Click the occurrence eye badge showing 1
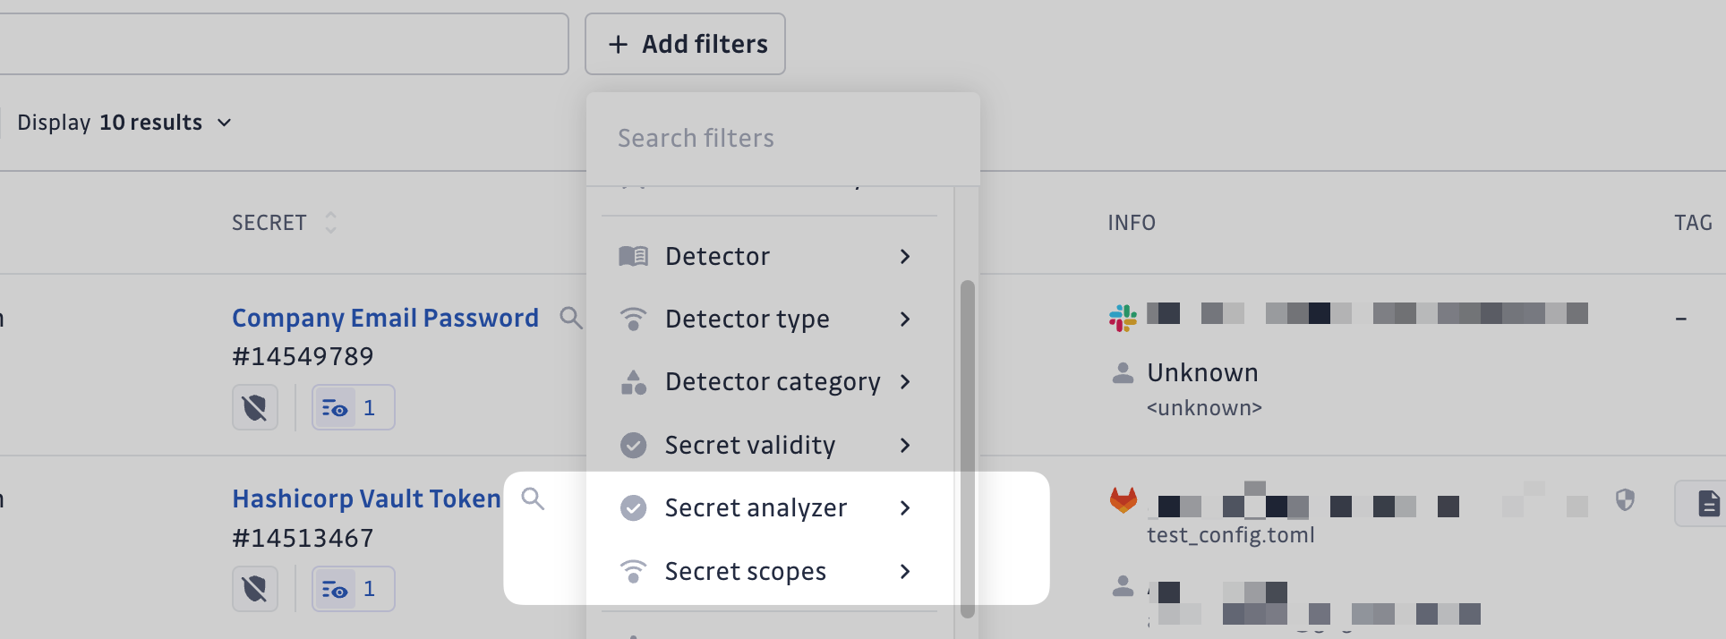 353,406
